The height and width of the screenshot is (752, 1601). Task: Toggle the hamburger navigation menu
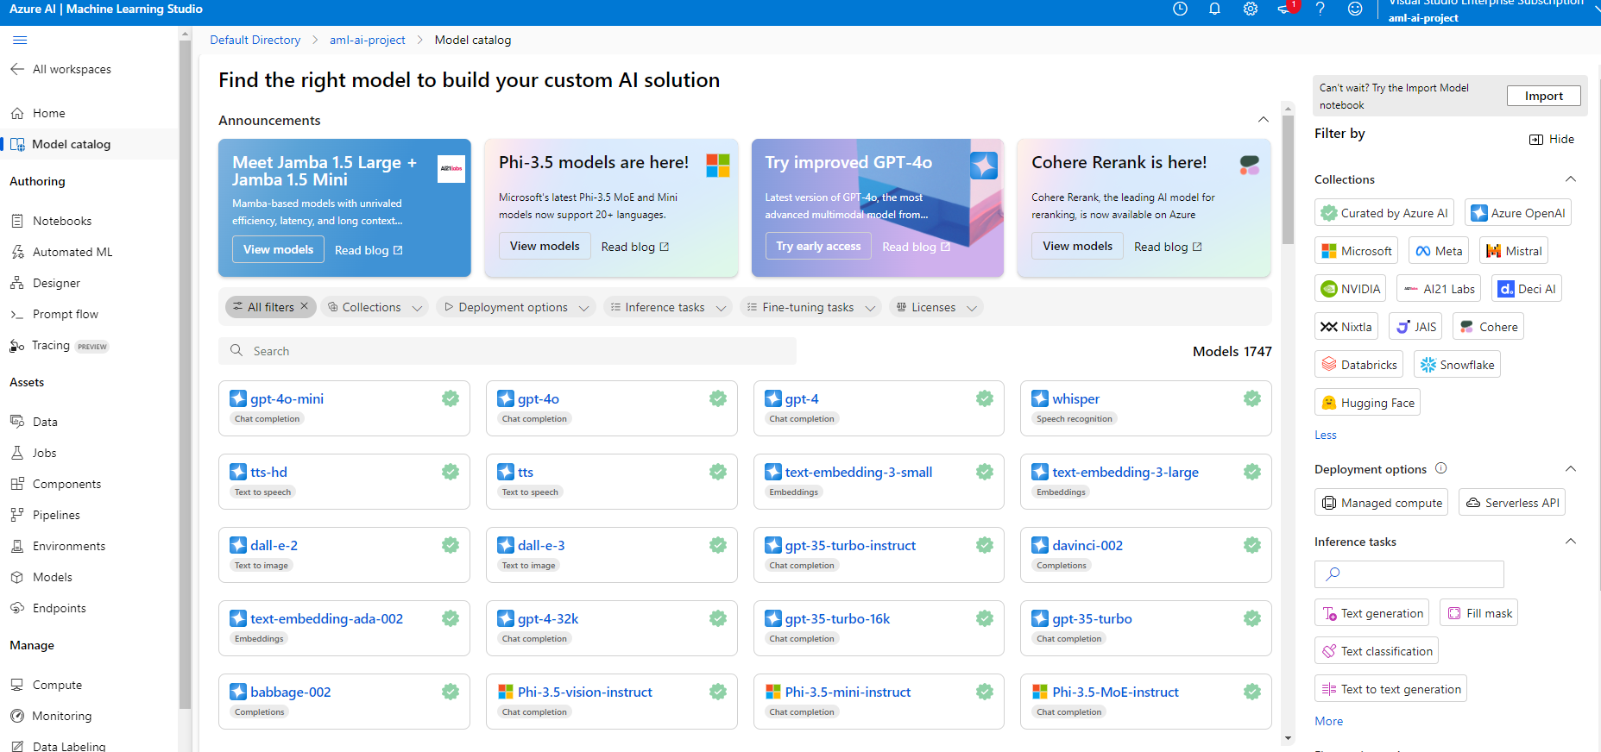pos(20,40)
